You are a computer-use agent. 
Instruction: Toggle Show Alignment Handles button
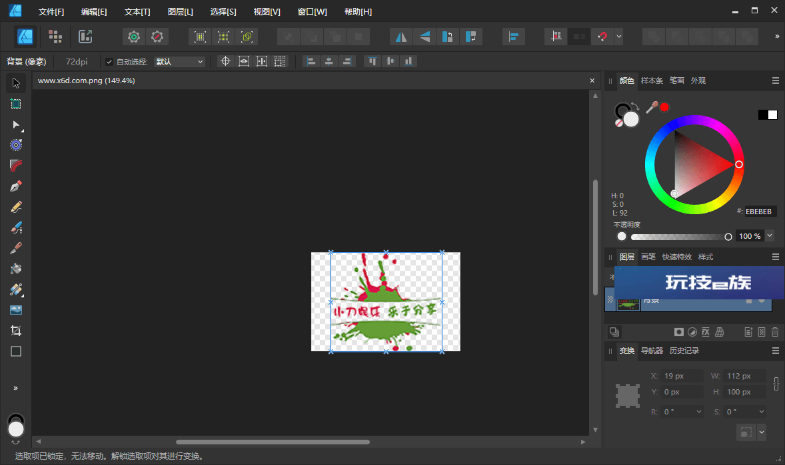(x=262, y=61)
